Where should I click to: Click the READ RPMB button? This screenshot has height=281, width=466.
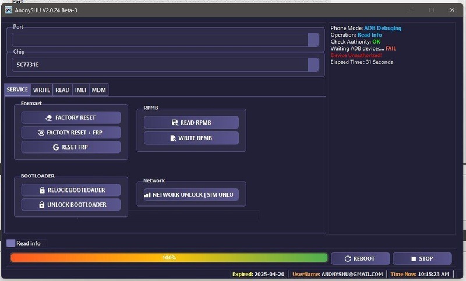pyautogui.click(x=192, y=123)
